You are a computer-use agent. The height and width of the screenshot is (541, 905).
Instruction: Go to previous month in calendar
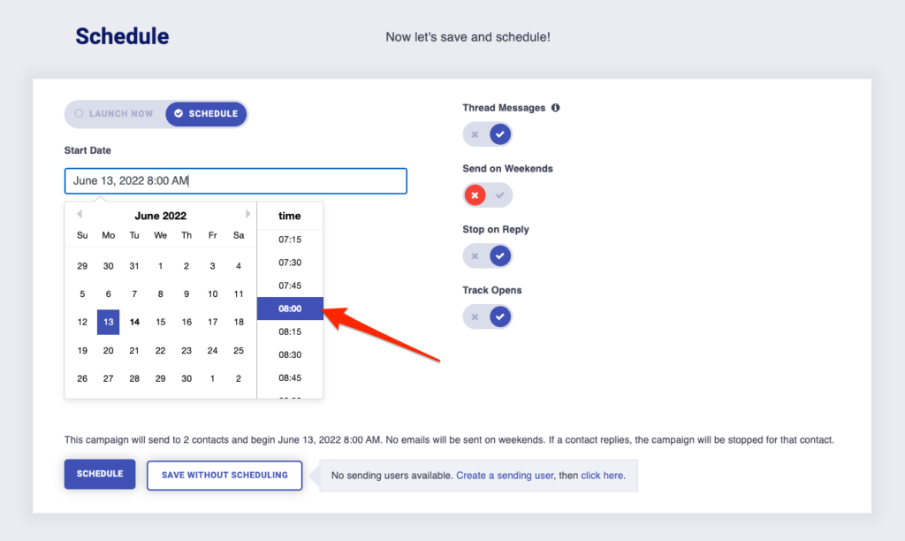79,214
